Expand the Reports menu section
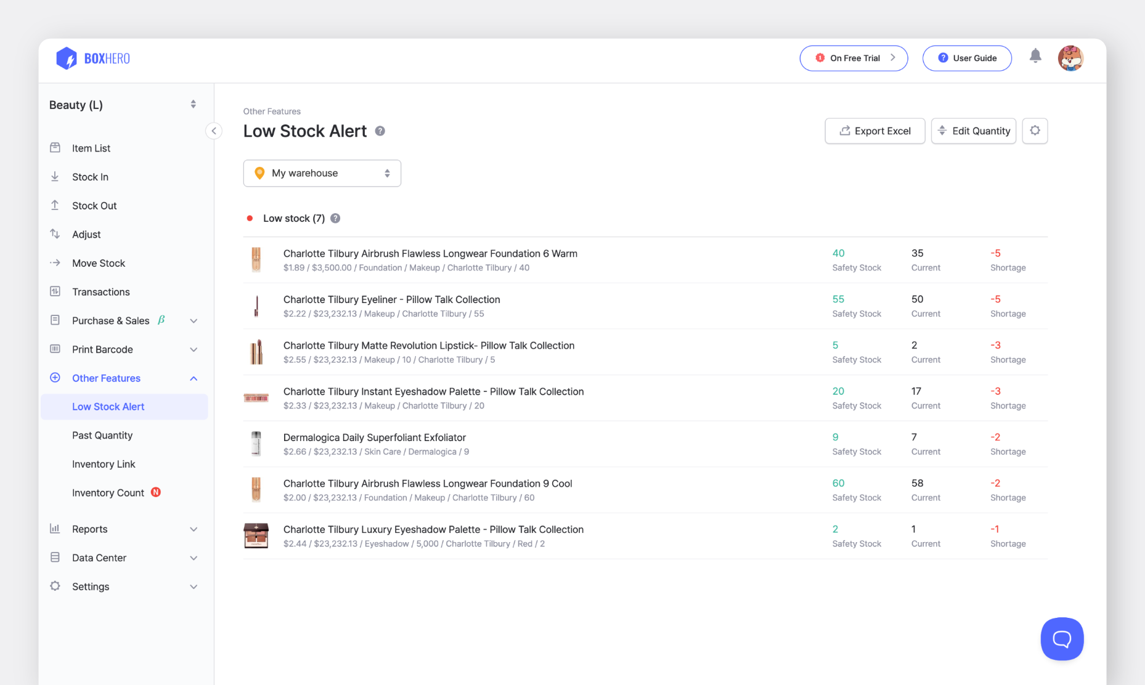Image resolution: width=1145 pixels, height=685 pixels. [123, 529]
